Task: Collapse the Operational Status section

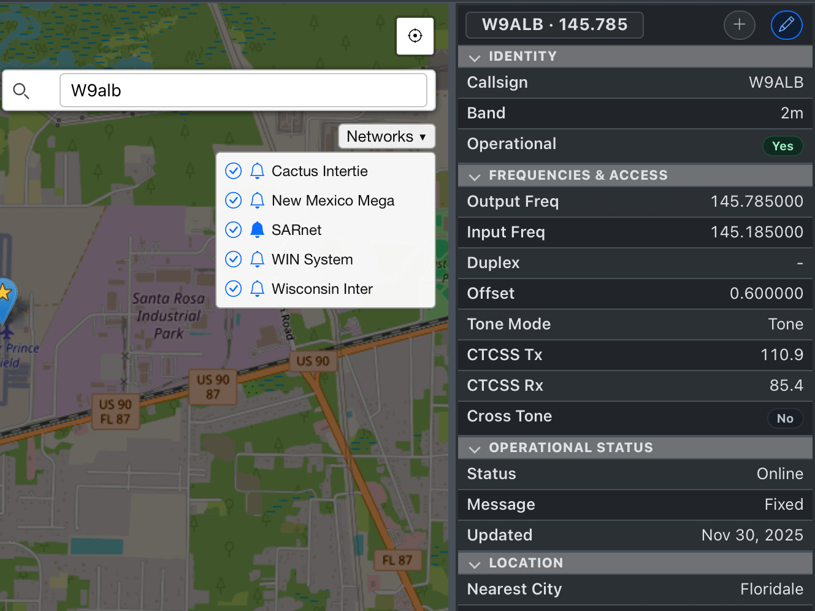Action: click(x=475, y=448)
